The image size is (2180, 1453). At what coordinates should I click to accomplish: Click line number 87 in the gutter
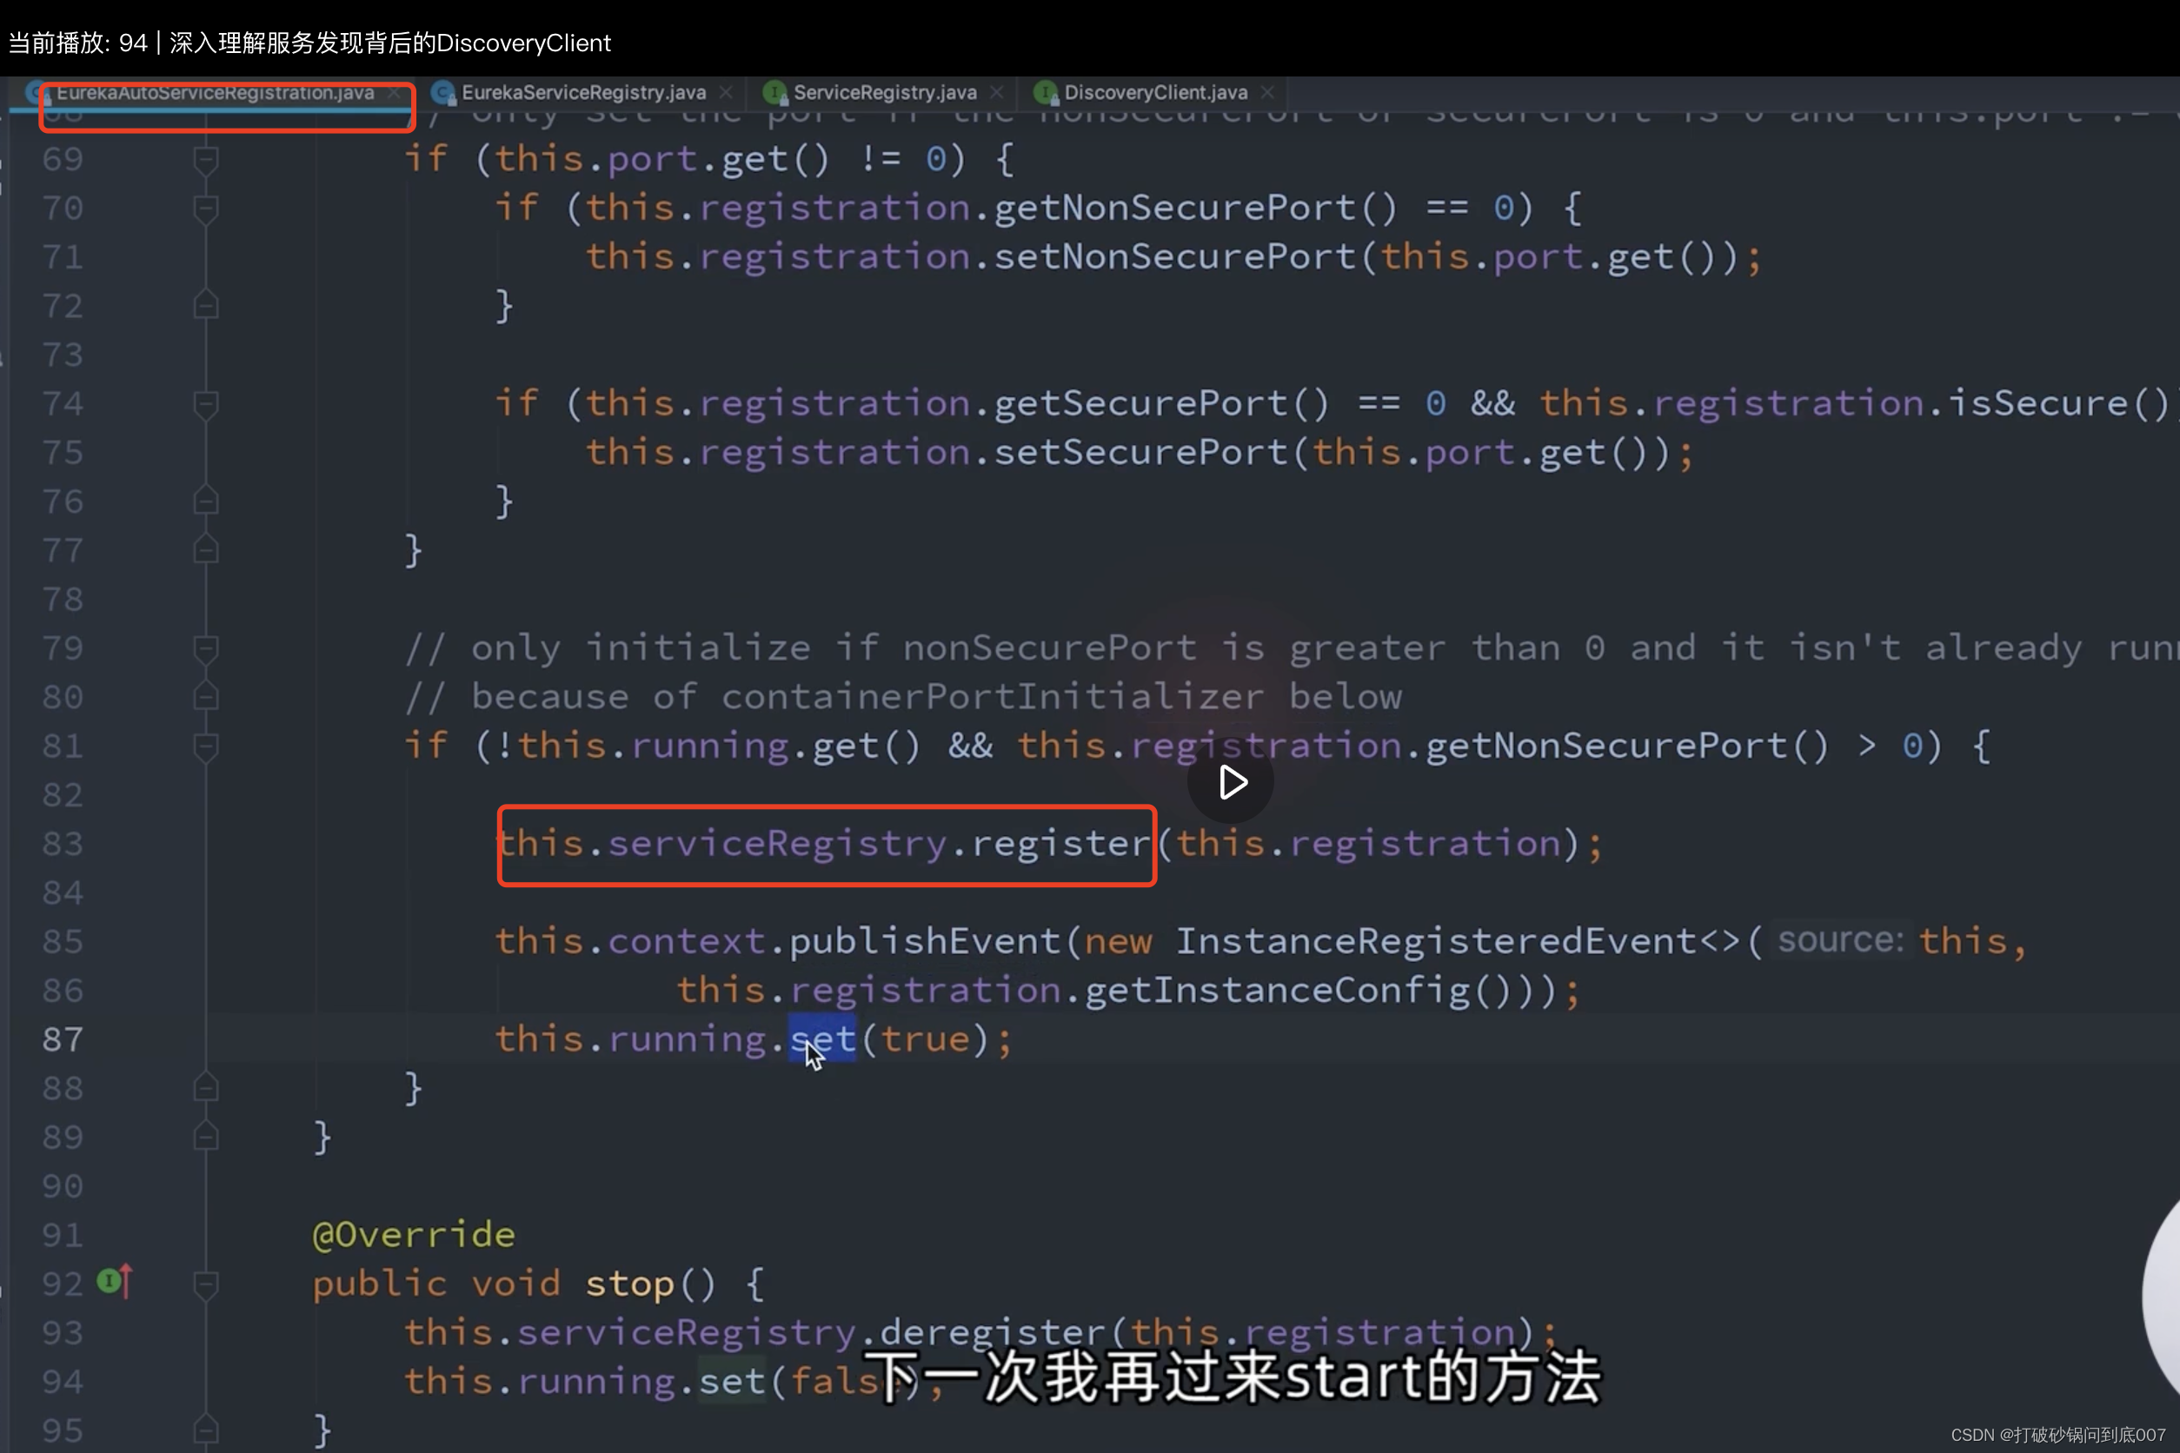pos(63,1039)
